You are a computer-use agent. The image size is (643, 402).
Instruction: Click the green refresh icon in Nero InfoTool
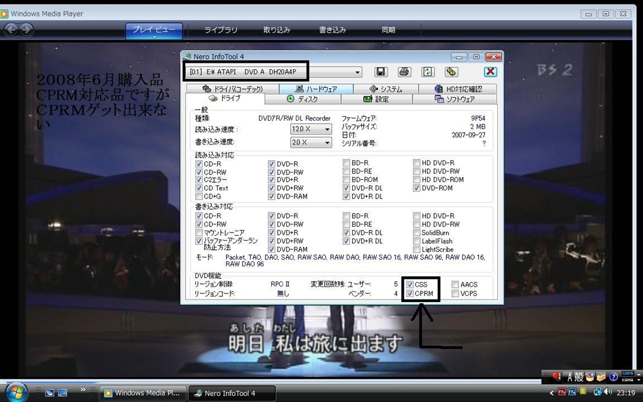click(428, 72)
